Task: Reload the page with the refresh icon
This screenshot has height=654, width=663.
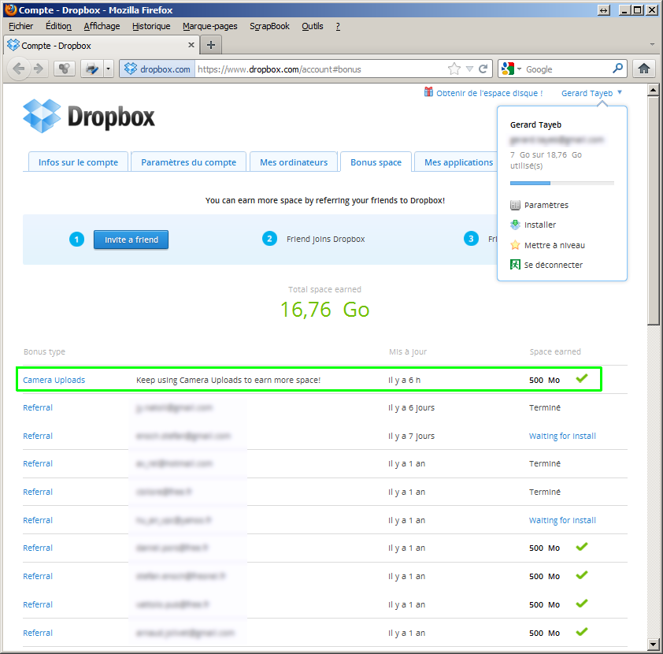Action: click(483, 69)
